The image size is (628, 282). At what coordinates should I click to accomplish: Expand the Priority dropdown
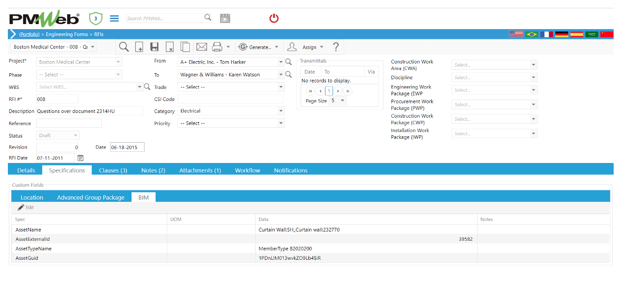[280, 123]
